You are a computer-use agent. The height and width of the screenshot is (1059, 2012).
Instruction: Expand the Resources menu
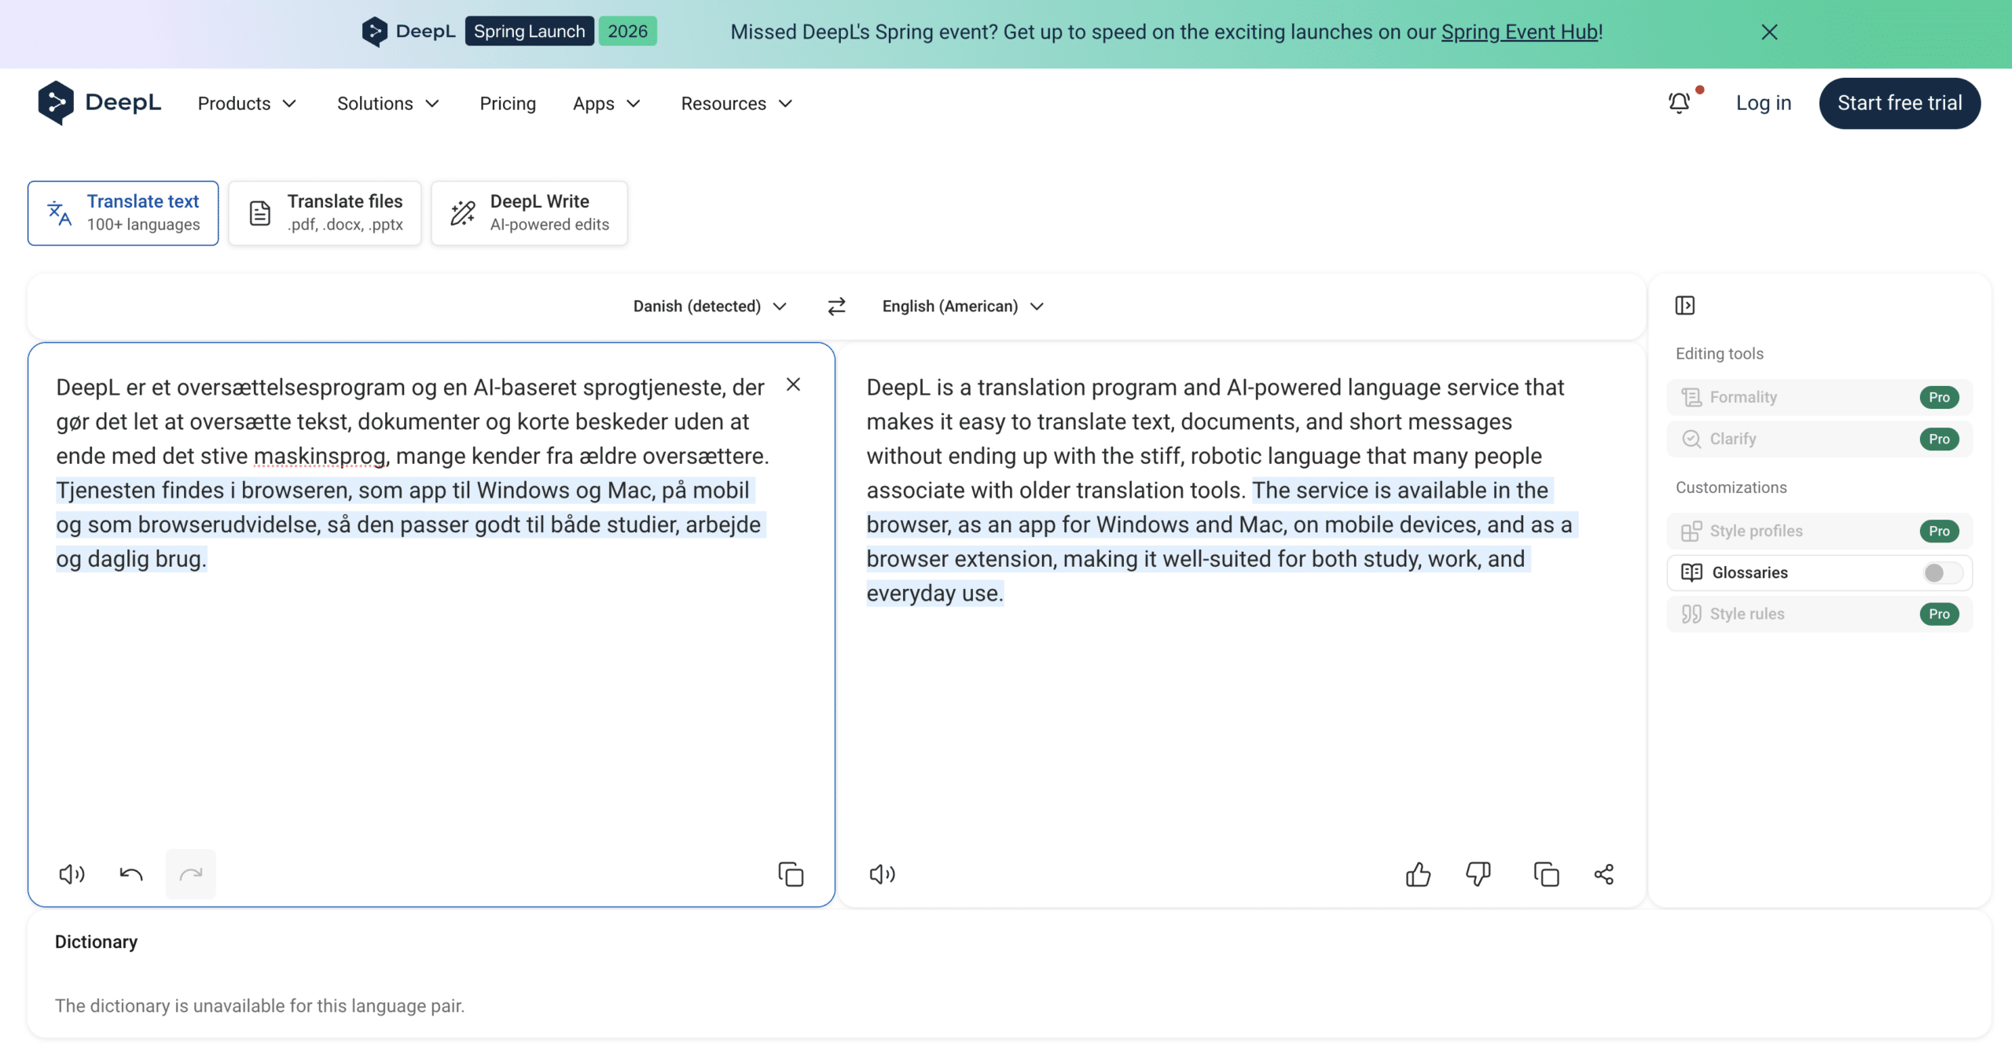click(736, 103)
